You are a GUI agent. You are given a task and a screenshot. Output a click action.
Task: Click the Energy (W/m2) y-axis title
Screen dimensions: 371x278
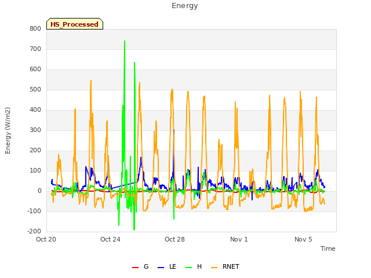[x=8, y=130]
